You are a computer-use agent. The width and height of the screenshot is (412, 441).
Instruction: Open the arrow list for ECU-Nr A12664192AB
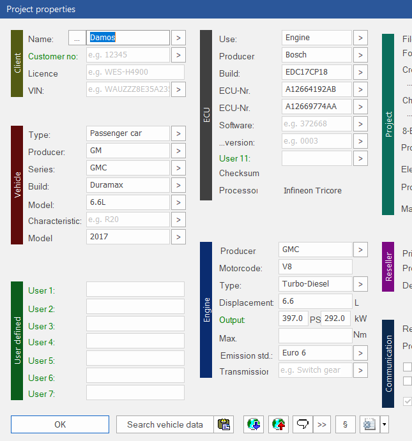(360, 89)
